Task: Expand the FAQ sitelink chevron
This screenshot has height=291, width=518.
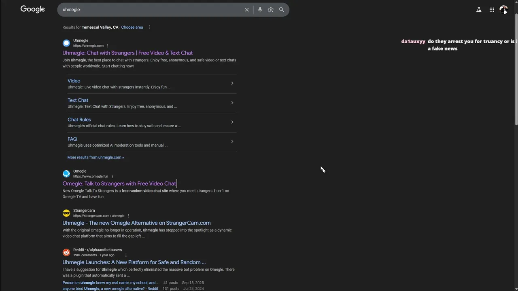Action: click(x=232, y=141)
